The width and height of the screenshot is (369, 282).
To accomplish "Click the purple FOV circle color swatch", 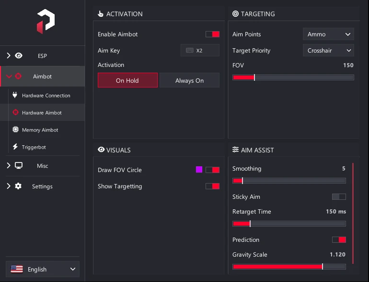I will (199, 170).
